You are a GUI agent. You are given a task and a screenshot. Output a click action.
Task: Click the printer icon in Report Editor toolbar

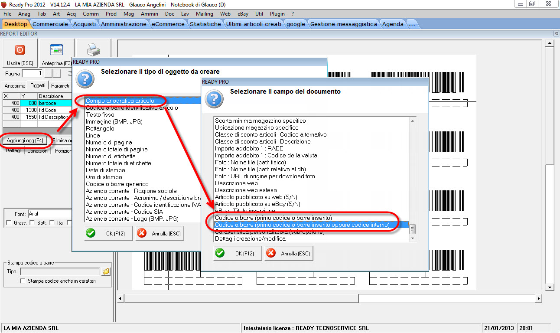(x=93, y=49)
